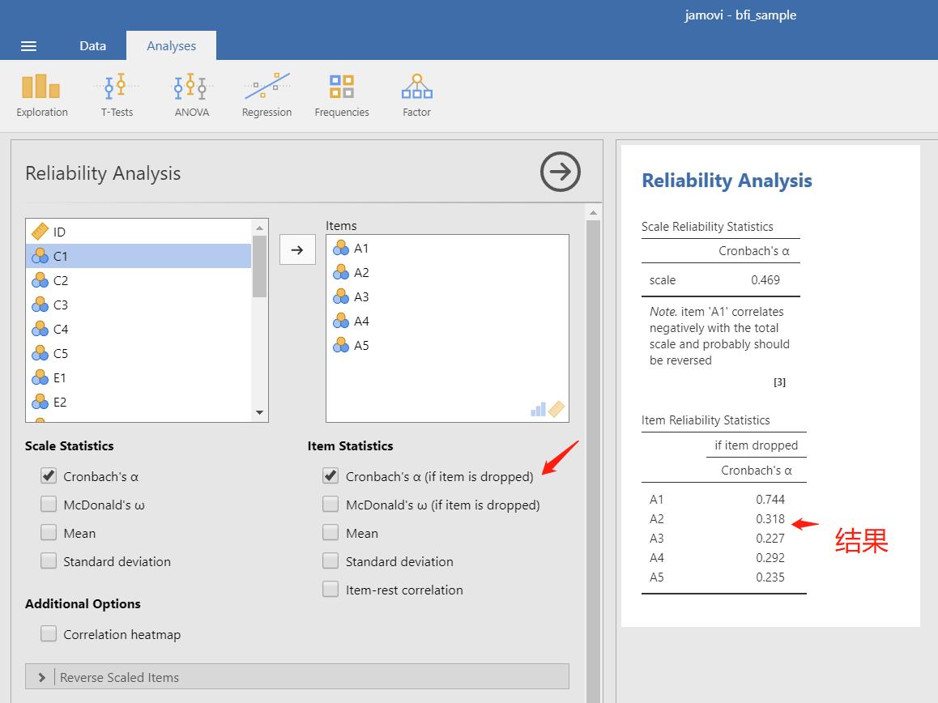
Task: Select item A4 in the Items box
Action: (447, 322)
